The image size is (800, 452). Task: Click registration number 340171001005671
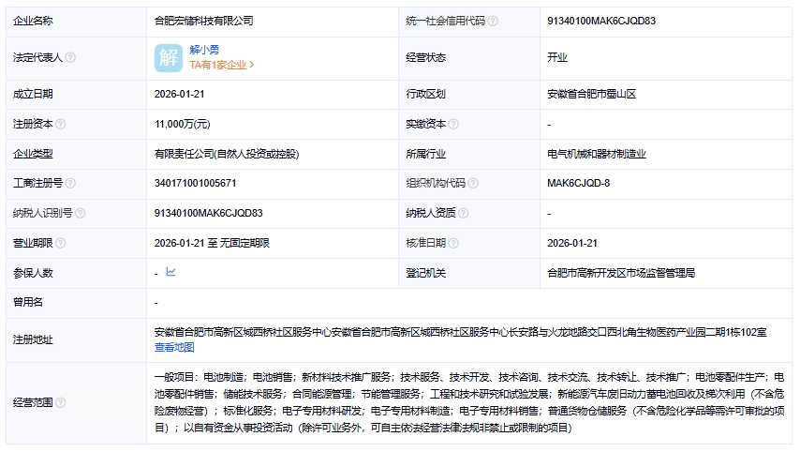tap(195, 183)
